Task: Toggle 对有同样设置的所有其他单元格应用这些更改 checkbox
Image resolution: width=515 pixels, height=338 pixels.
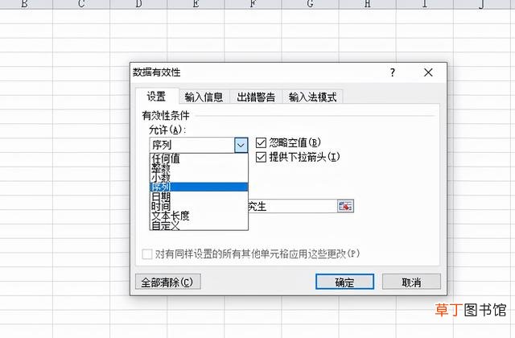Action: pyautogui.click(x=147, y=254)
